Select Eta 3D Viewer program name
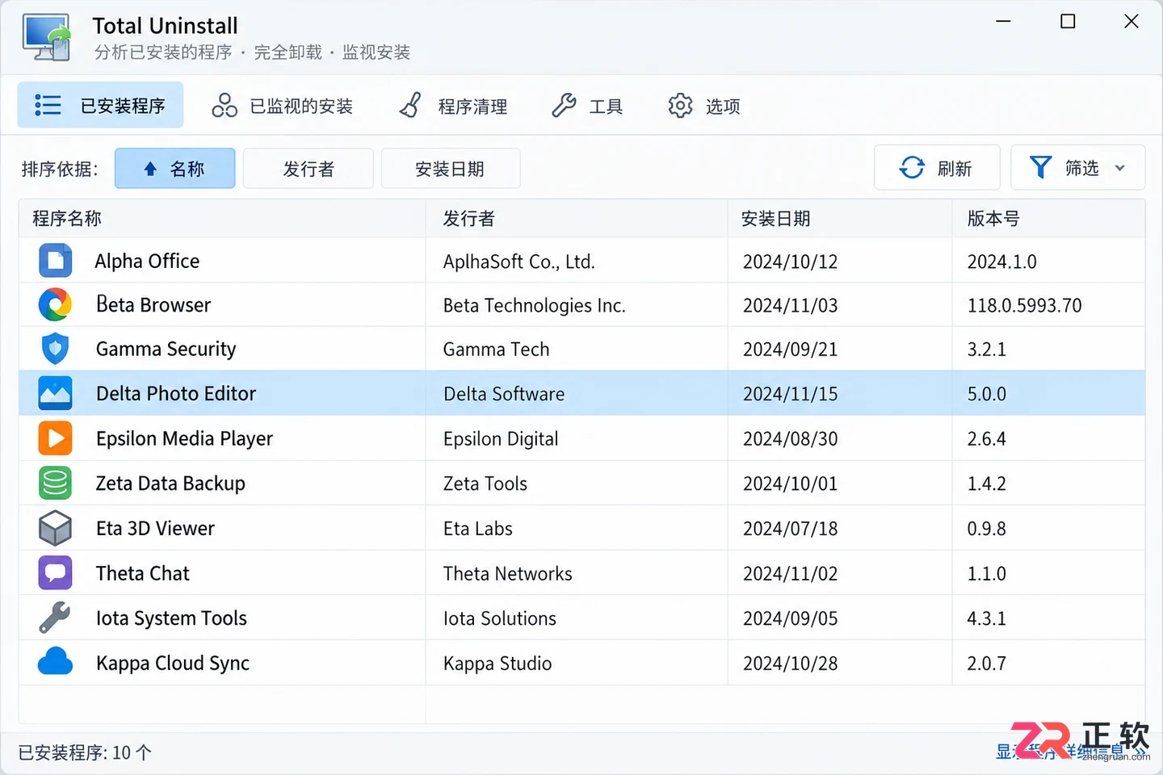This screenshot has height=775, width=1163. tap(155, 528)
